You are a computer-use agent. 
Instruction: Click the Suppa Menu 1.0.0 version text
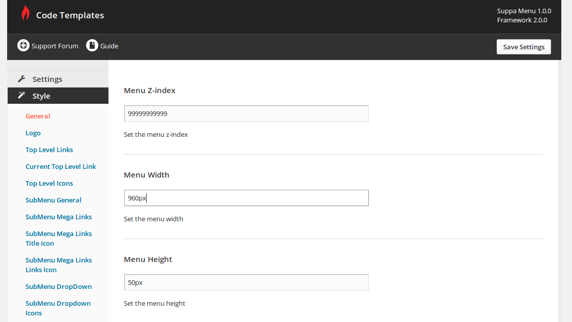tap(524, 11)
